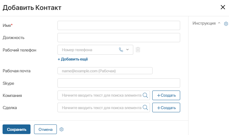This screenshot has height=135, width=229.
Task: Create a new company with +Создать
Action: point(166,95)
